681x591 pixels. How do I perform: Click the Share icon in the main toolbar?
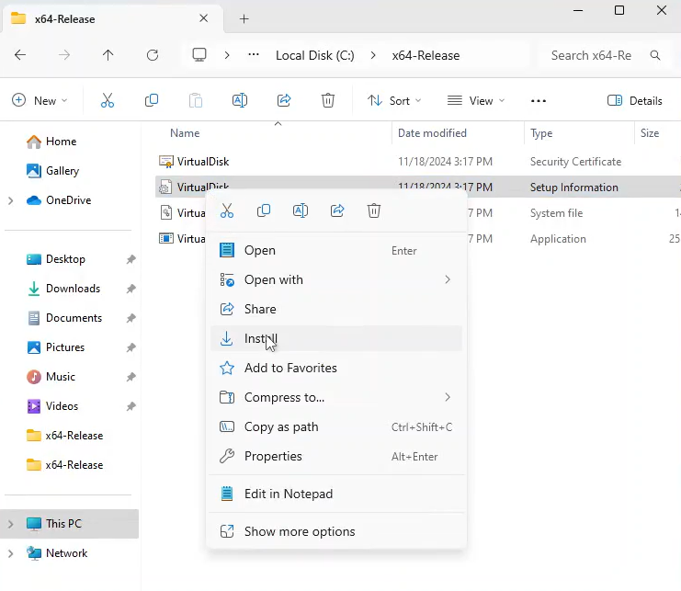(x=284, y=101)
